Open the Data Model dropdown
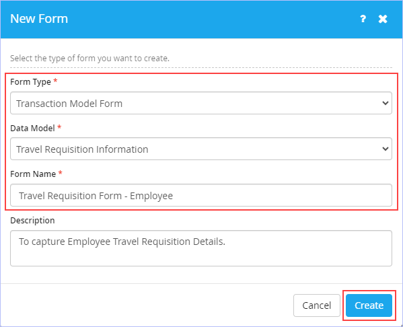 coord(201,149)
